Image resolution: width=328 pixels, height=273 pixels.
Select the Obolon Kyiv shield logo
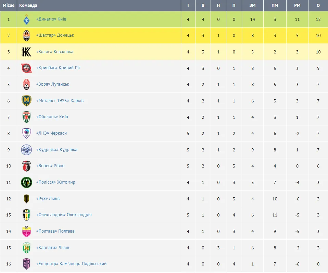pyautogui.click(x=26, y=117)
